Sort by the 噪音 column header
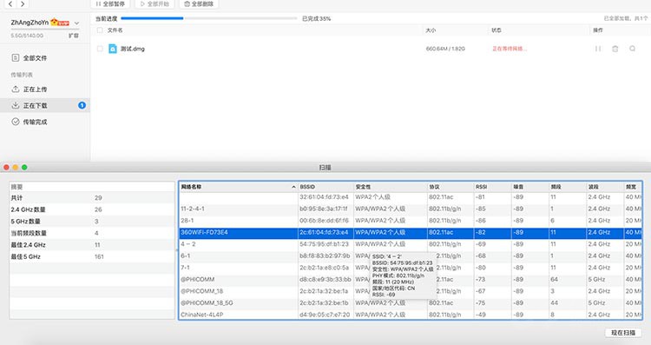The height and width of the screenshot is (345, 651). point(530,187)
